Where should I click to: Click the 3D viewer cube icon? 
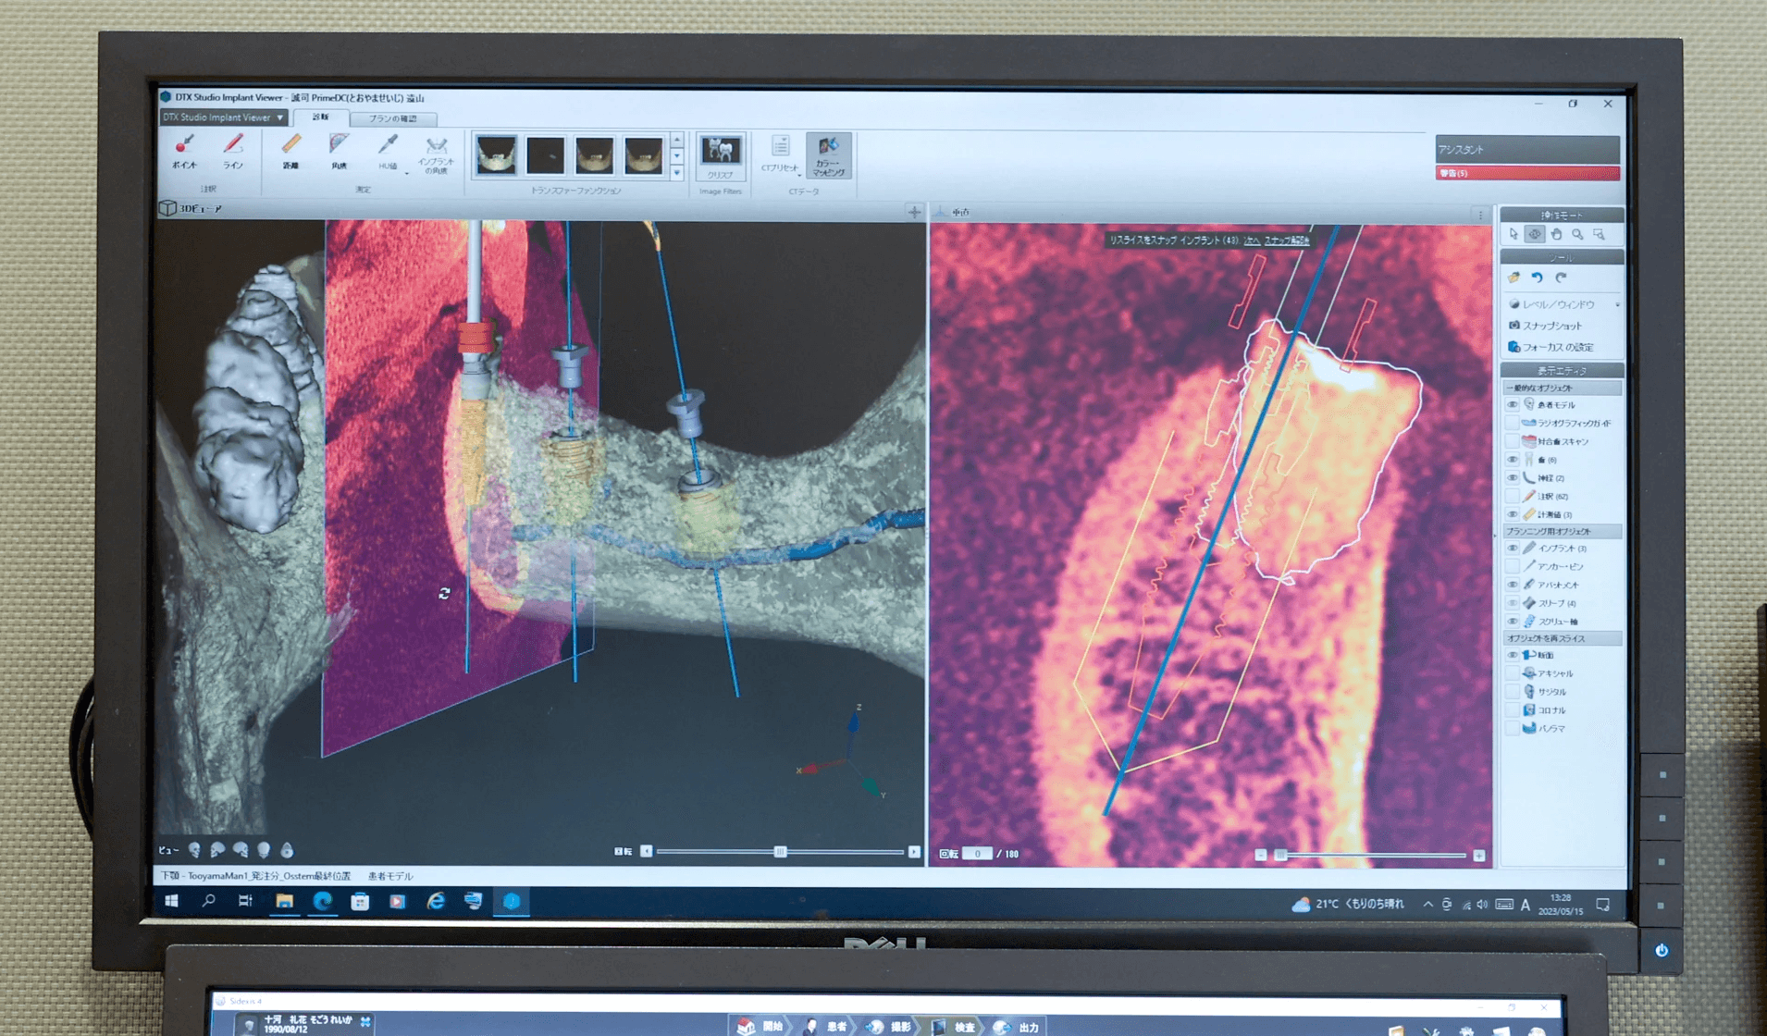point(167,208)
